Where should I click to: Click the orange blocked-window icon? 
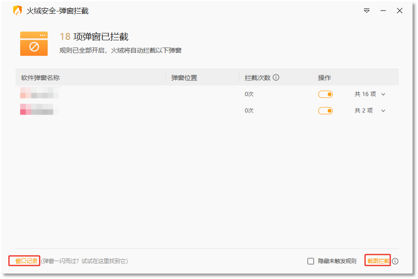(x=34, y=44)
